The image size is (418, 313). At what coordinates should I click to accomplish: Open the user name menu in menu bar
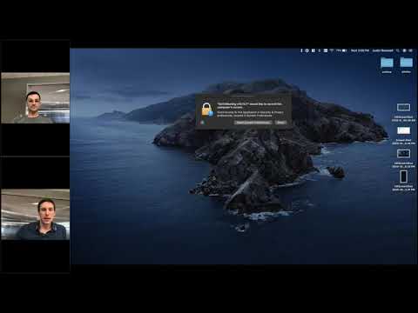[x=382, y=50]
